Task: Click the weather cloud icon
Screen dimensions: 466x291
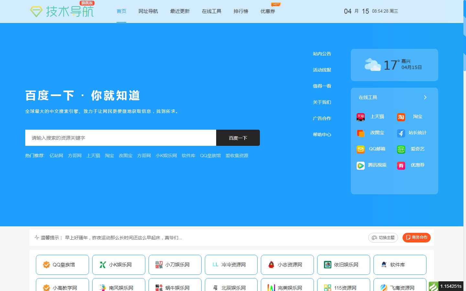Action: click(x=372, y=65)
